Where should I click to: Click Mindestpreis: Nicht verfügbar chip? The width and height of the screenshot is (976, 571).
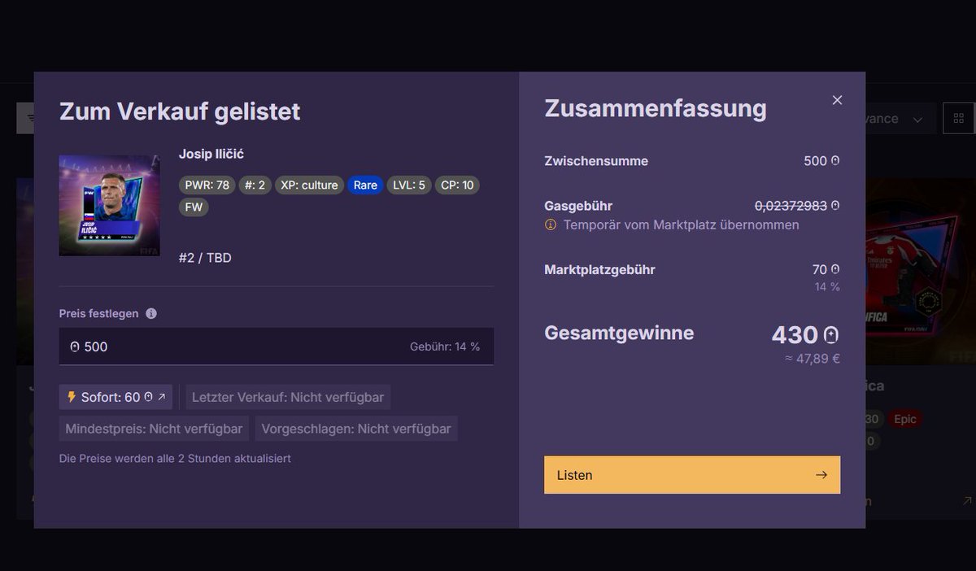[x=154, y=429]
